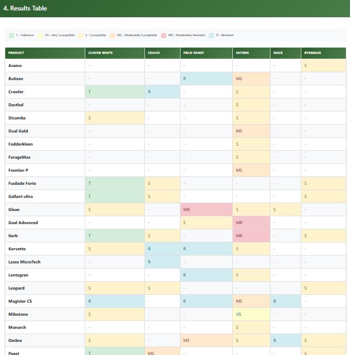Image resolution: width=350 pixels, height=355 pixels.
Task: Click the R cell in the Butisan row
Action: coord(206,79)
